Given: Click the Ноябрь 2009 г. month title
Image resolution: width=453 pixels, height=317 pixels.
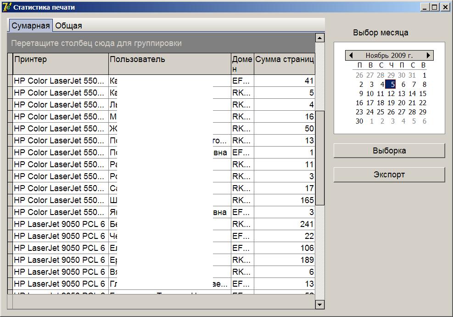Looking at the screenshot, I should pos(389,56).
